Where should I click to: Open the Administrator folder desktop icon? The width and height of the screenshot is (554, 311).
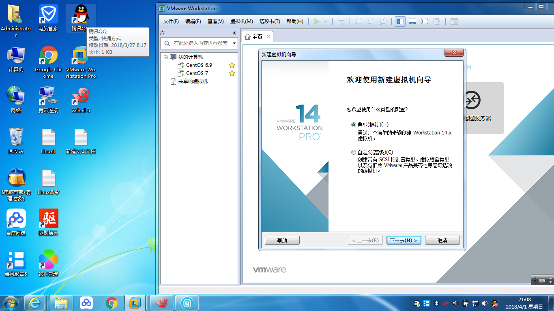click(x=16, y=20)
